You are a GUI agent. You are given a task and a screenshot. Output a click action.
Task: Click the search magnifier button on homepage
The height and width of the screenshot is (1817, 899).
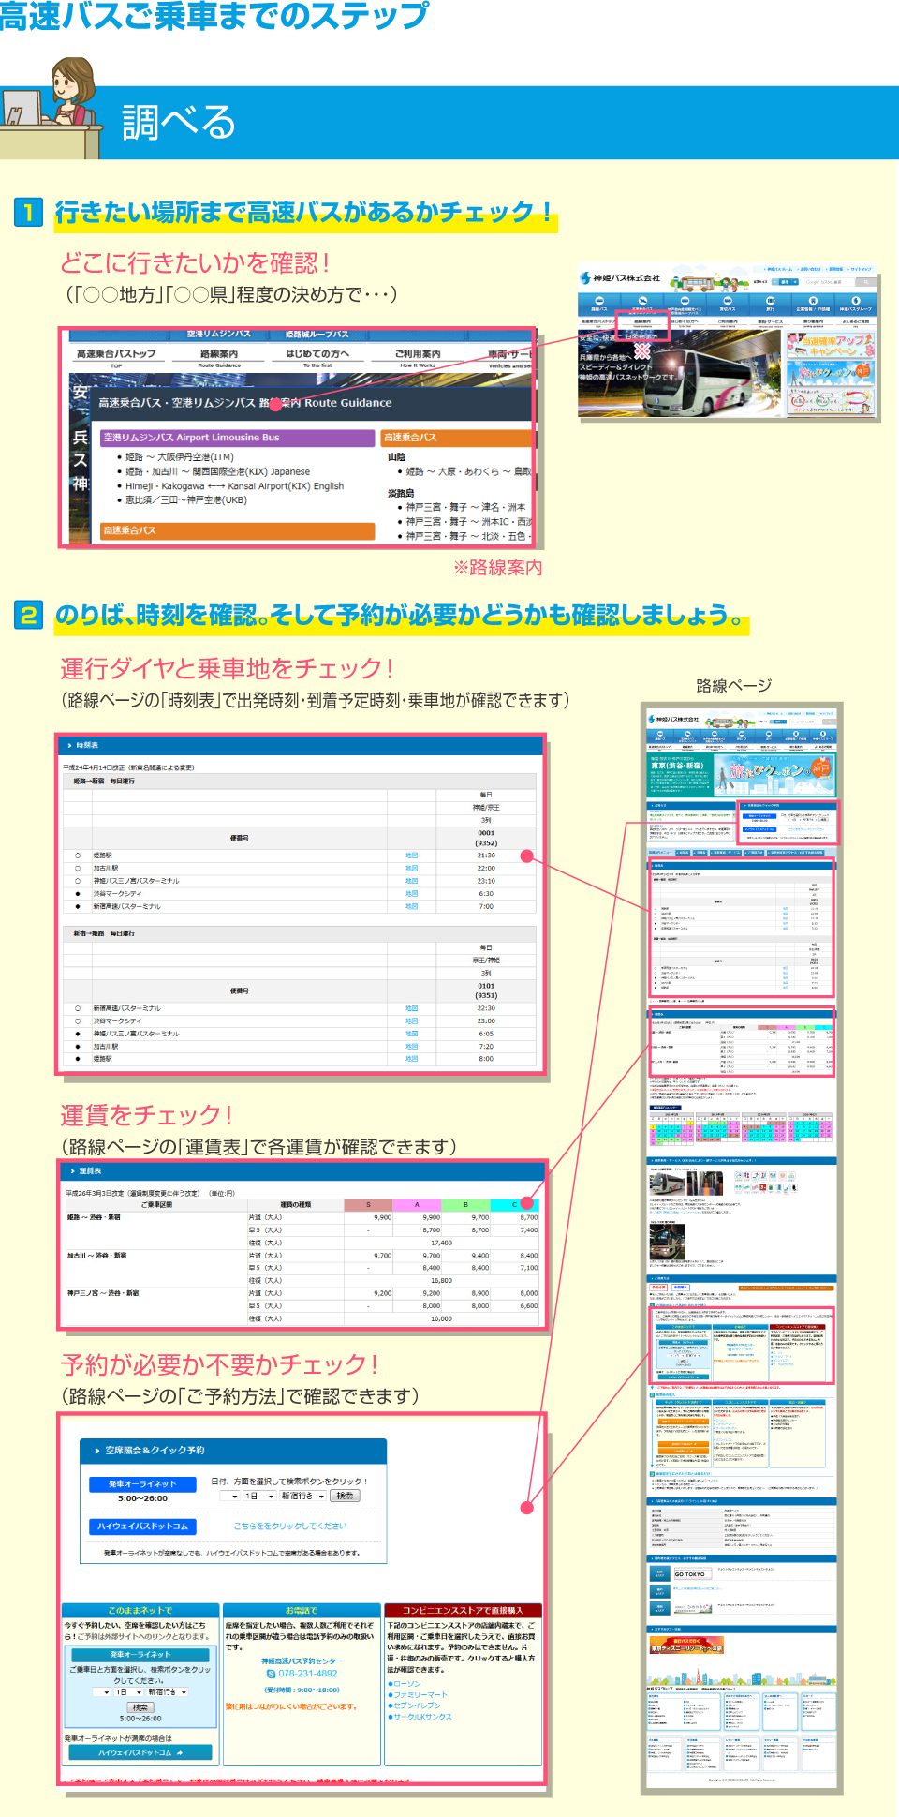pyautogui.click(x=867, y=281)
